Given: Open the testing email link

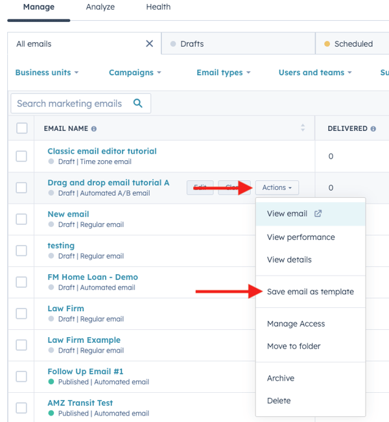Looking at the screenshot, I should 61,246.
